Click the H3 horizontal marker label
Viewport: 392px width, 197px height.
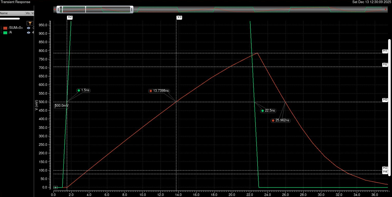385,167
